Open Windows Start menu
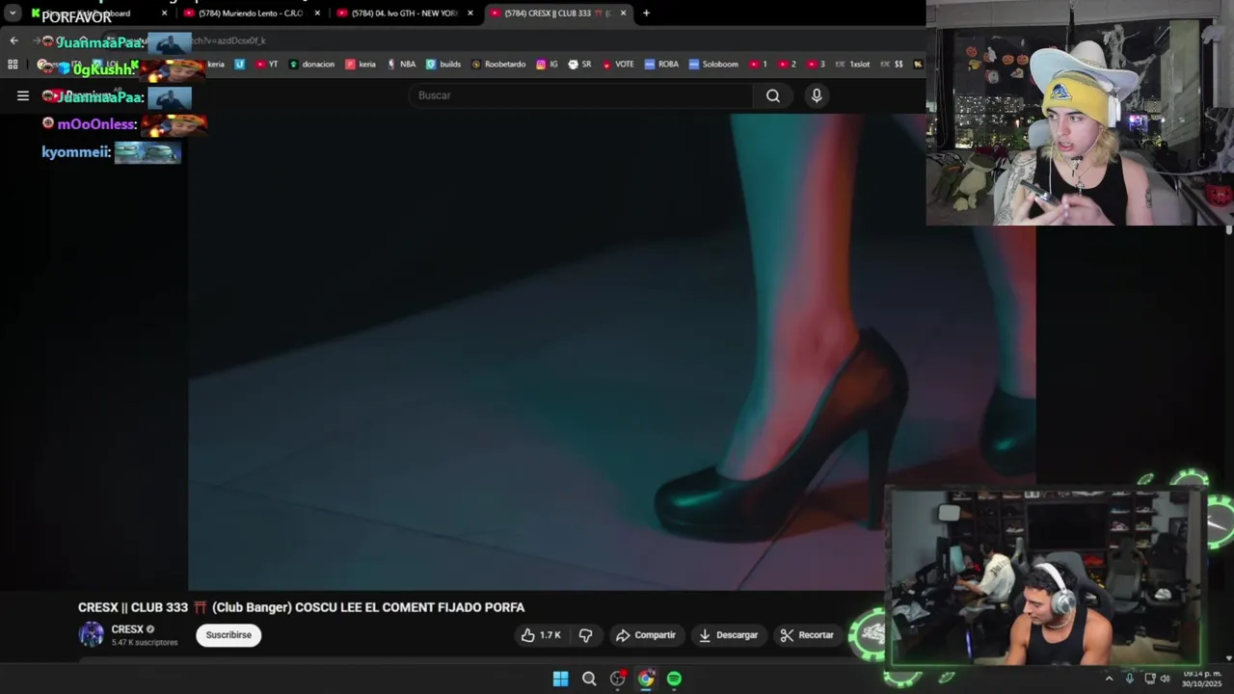Viewport: 1234px width, 694px height. click(560, 679)
